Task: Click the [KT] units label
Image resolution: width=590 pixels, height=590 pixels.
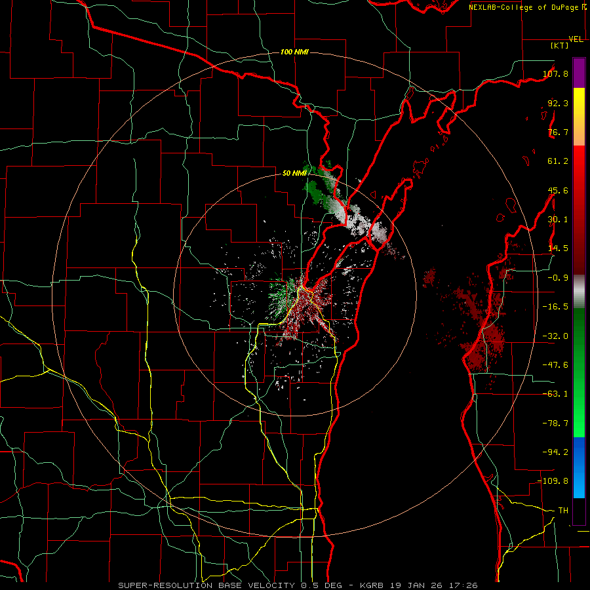Action: coord(559,45)
